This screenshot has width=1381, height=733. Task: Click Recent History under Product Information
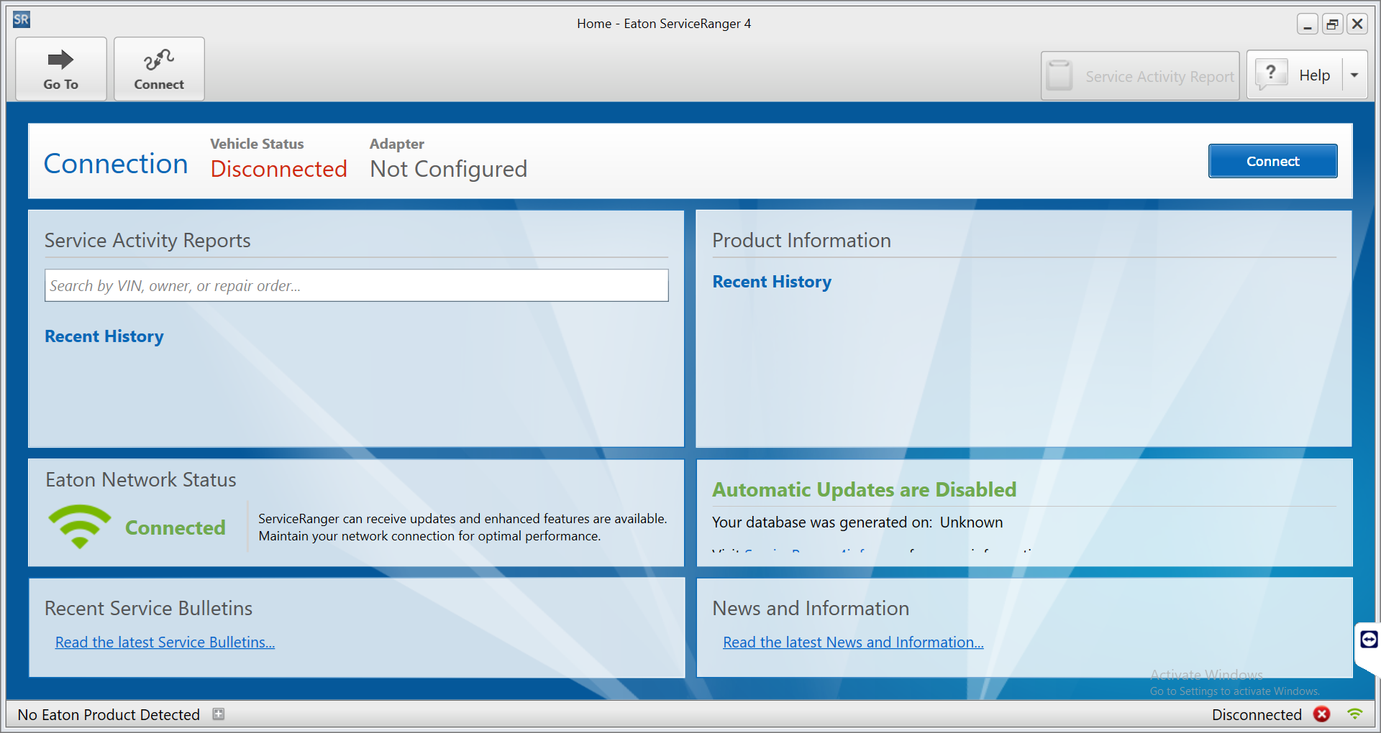pos(772,282)
